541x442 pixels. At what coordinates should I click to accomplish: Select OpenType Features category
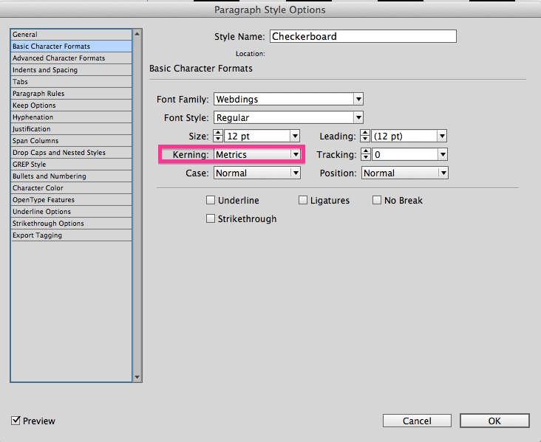point(72,200)
